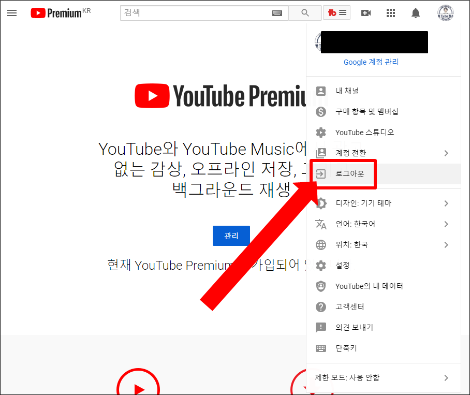Click the 고객센터 question mark icon
The width and height of the screenshot is (470, 395).
pos(321,306)
